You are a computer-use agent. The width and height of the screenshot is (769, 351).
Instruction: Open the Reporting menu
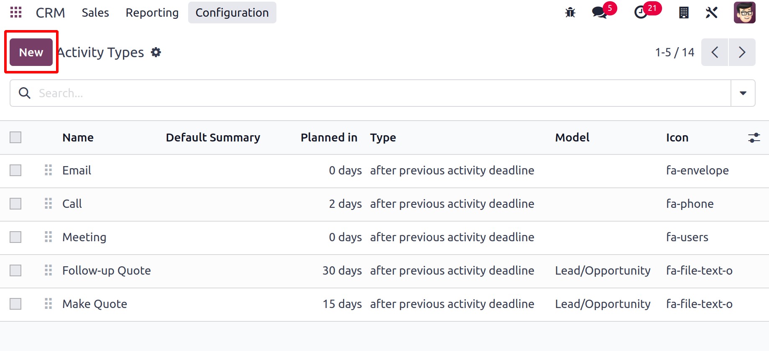click(x=152, y=13)
